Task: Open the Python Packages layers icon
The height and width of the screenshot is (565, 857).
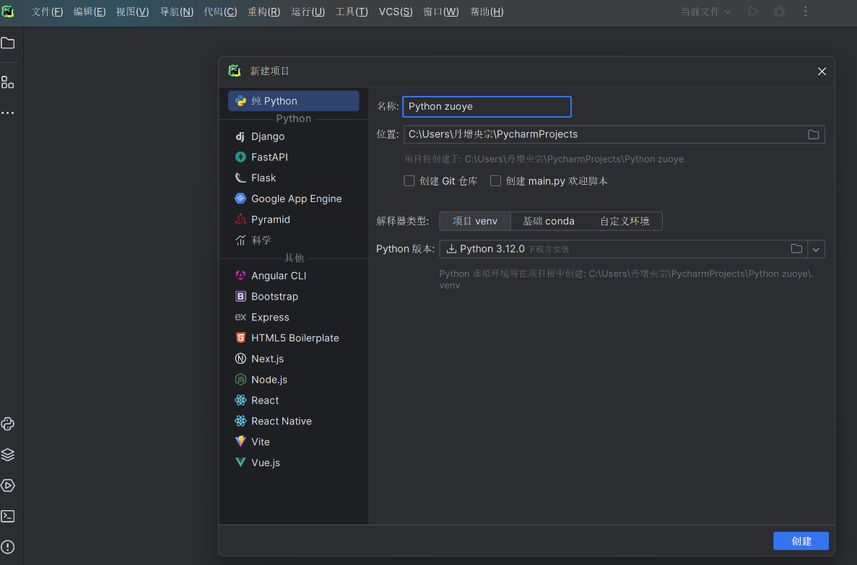Action: [8, 455]
